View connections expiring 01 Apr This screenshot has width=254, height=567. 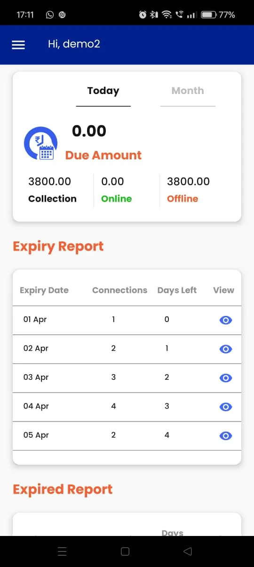click(x=226, y=320)
